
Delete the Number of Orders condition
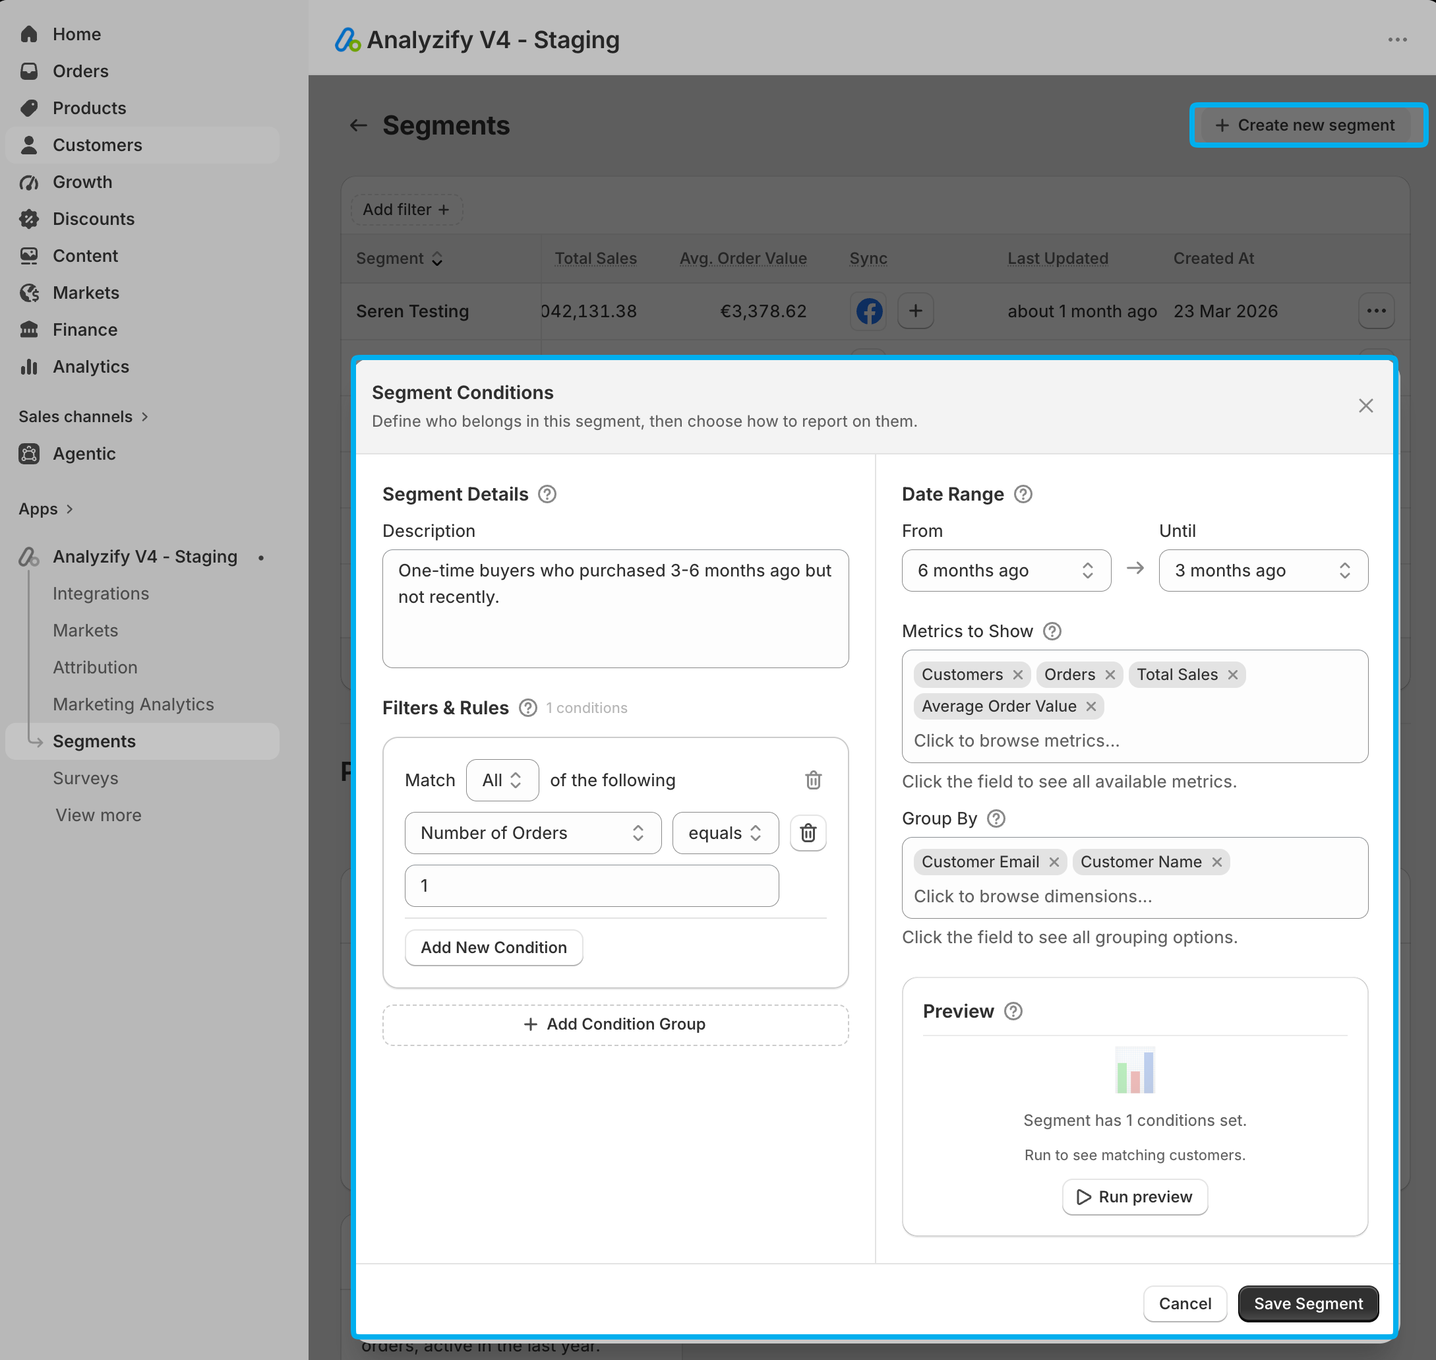click(808, 834)
